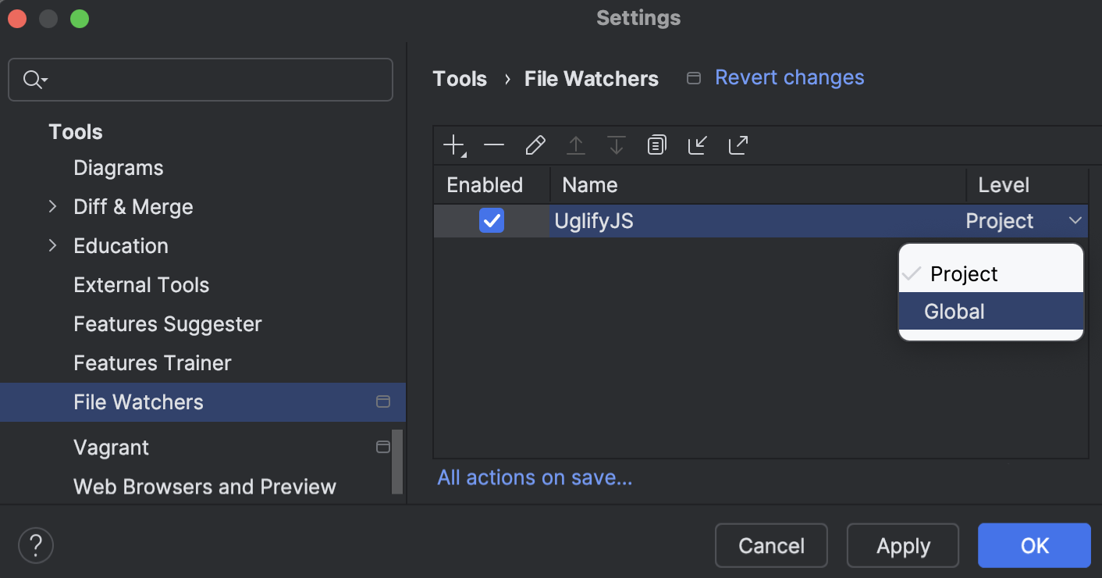1102x578 pixels.
Task: Import file watchers from file
Action: 697,144
